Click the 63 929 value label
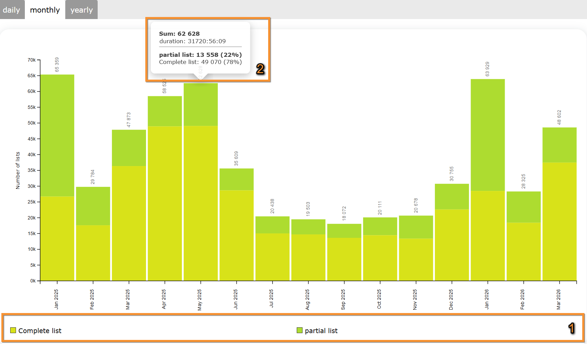587x344 pixels. tap(487, 69)
